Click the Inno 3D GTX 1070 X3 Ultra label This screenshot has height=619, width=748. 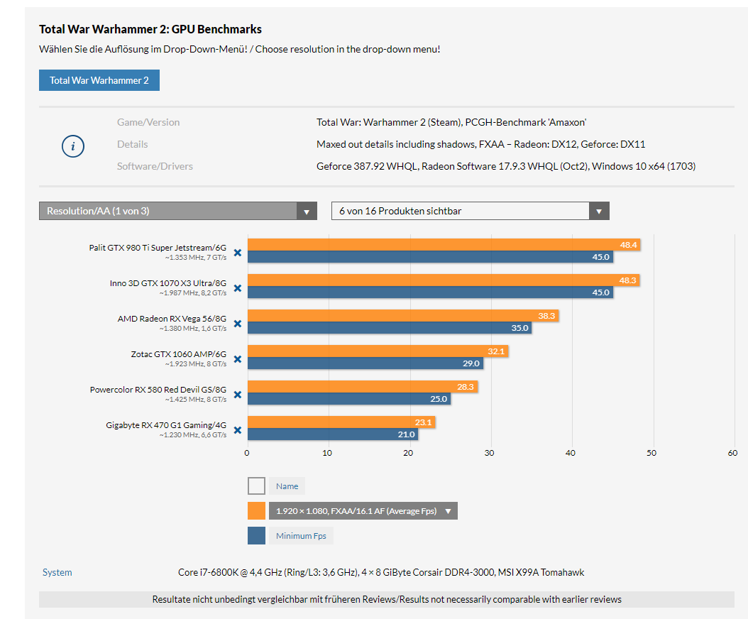(168, 283)
